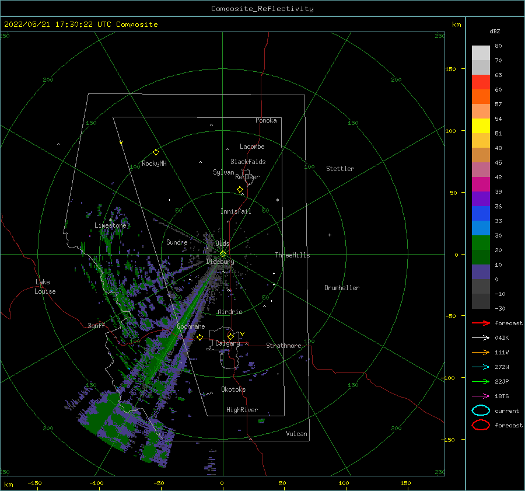Screen dimensions: 525x491
Task: Select the Sundre label
Action: pyautogui.click(x=177, y=242)
